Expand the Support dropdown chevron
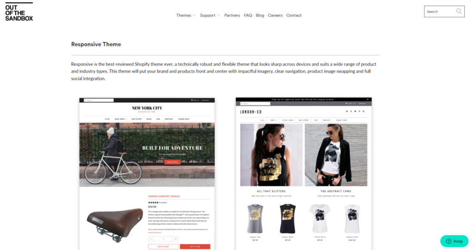 pyautogui.click(x=218, y=15)
